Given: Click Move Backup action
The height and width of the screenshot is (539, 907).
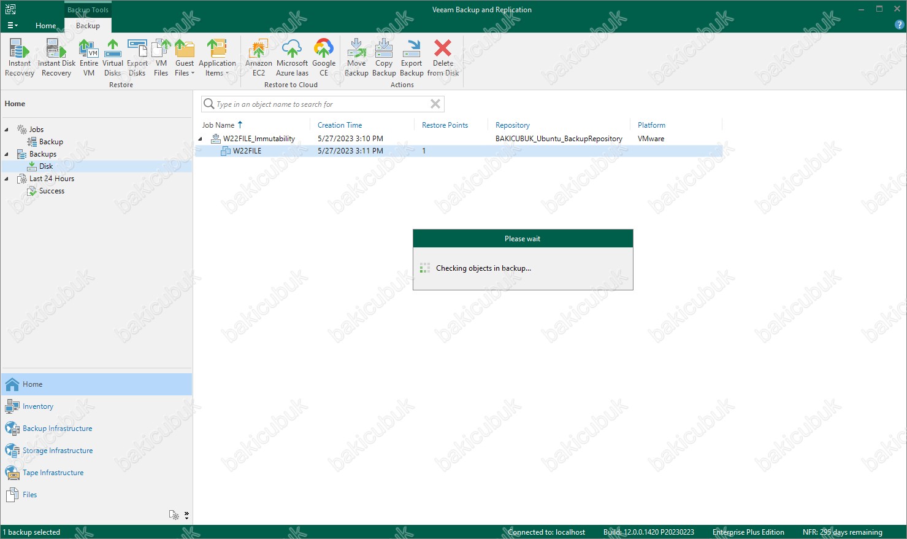Looking at the screenshot, I should [356, 58].
